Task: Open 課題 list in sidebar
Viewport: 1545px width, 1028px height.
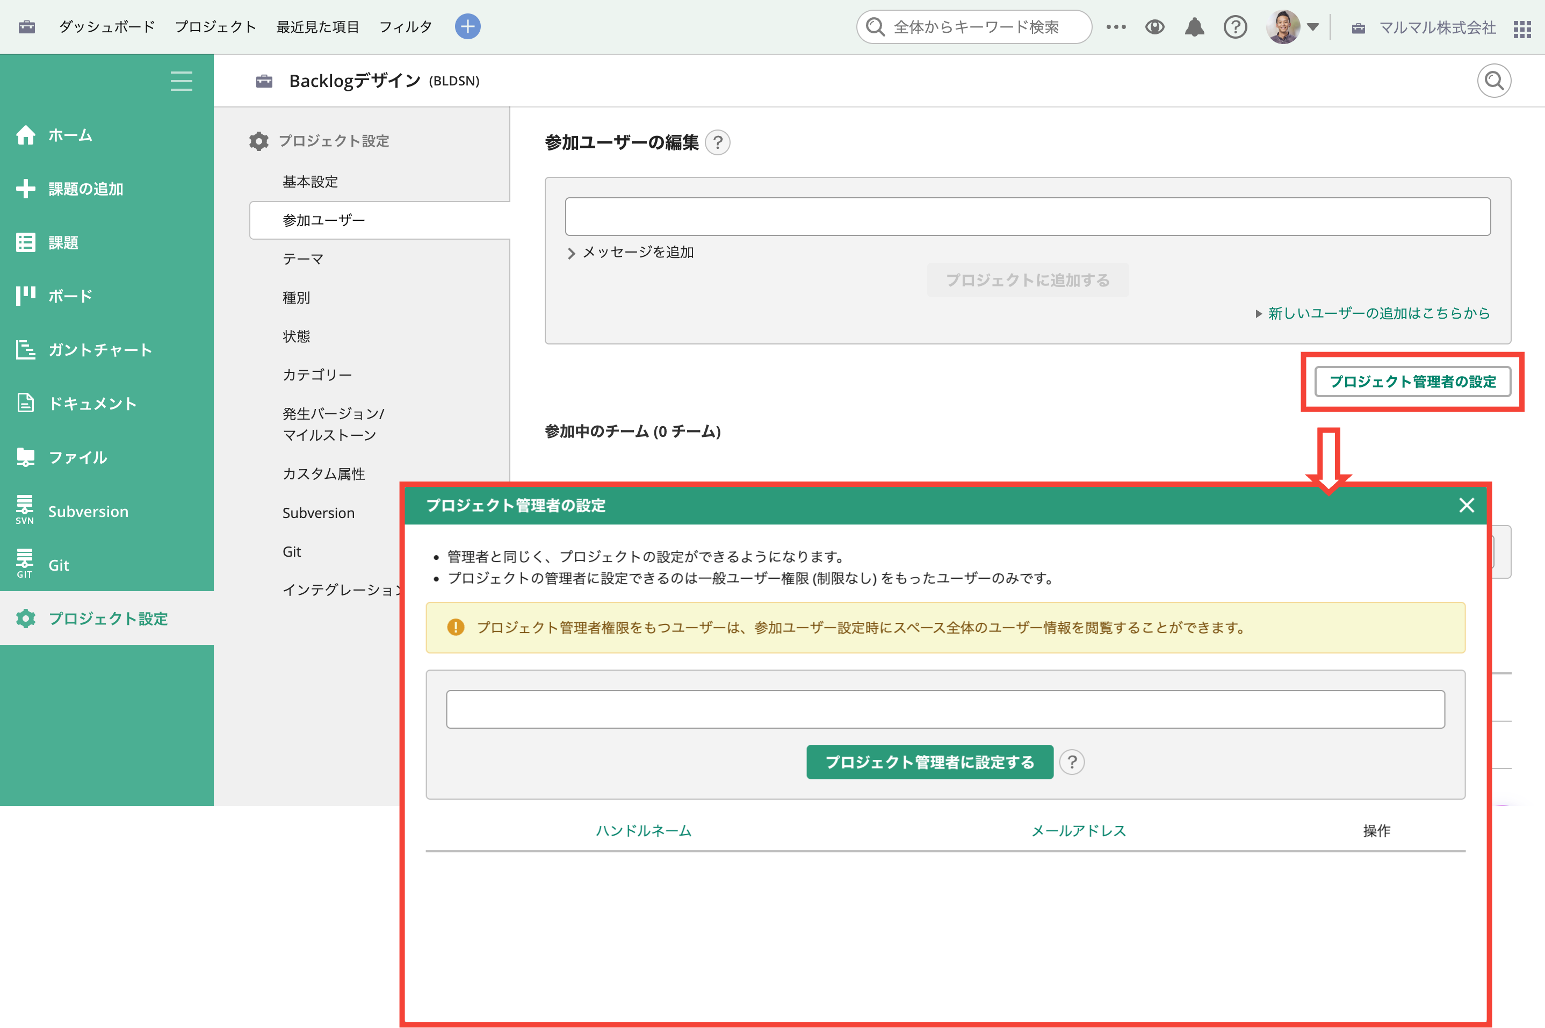Action: pyautogui.click(x=107, y=242)
